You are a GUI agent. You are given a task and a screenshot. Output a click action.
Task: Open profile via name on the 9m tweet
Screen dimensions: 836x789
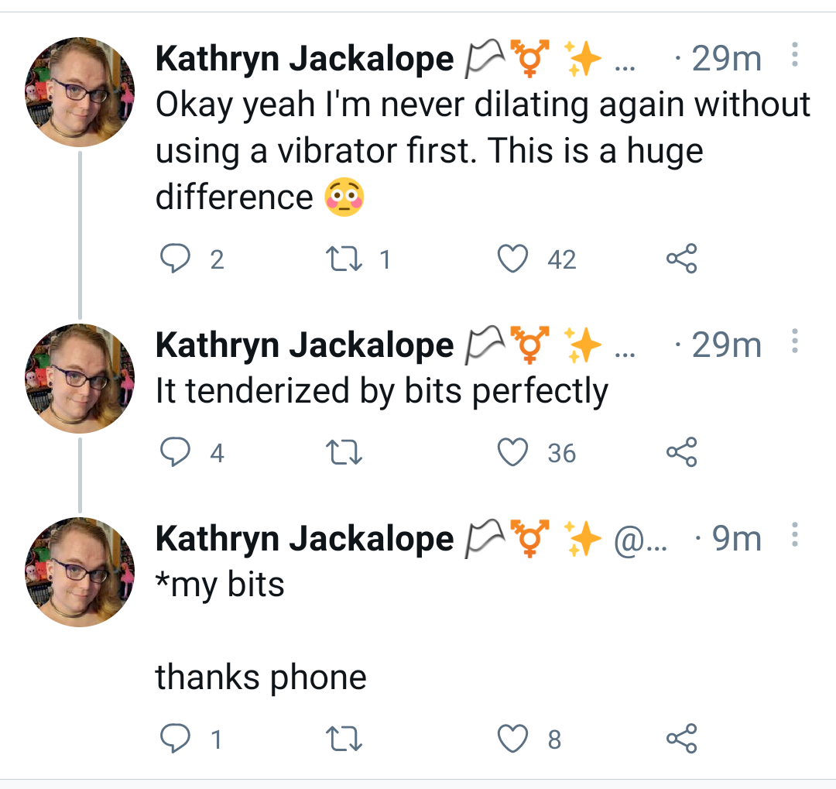[x=304, y=539]
